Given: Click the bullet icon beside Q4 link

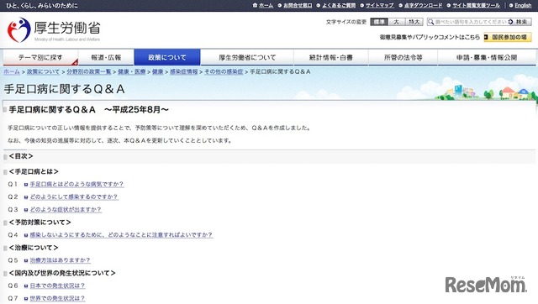Looking at the screenshot, I should (26, 235).
